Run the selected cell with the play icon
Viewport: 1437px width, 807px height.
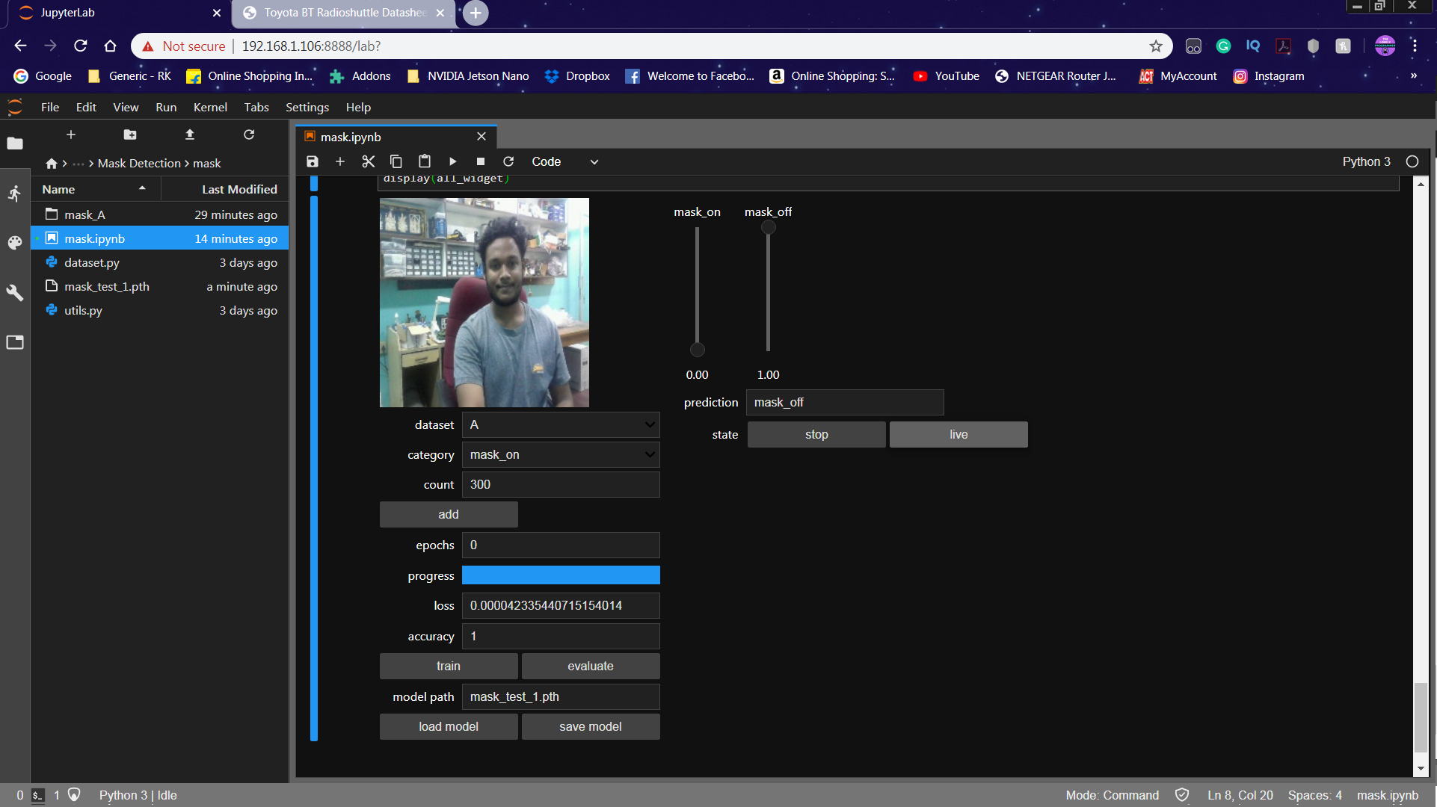452,161
